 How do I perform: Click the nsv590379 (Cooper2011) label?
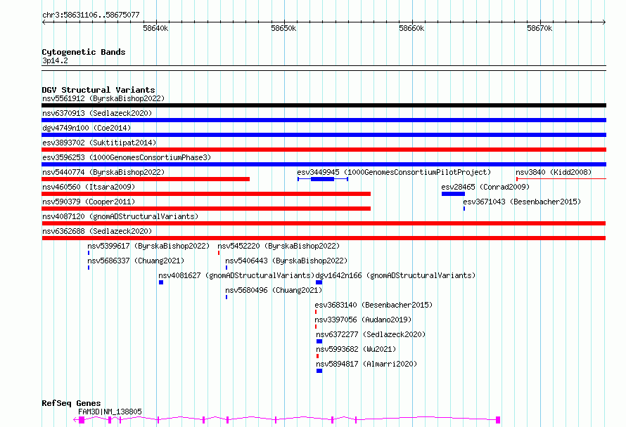pos(89,202)
